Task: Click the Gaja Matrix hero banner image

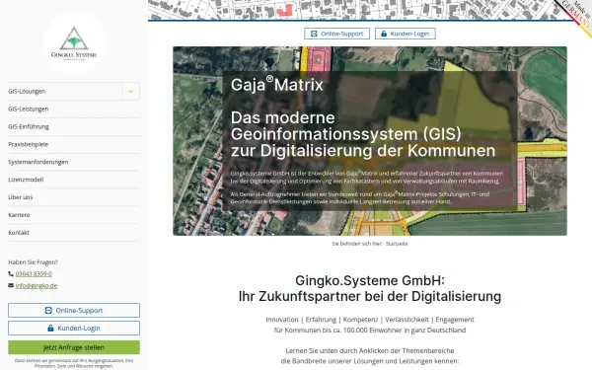Action: 370,141
